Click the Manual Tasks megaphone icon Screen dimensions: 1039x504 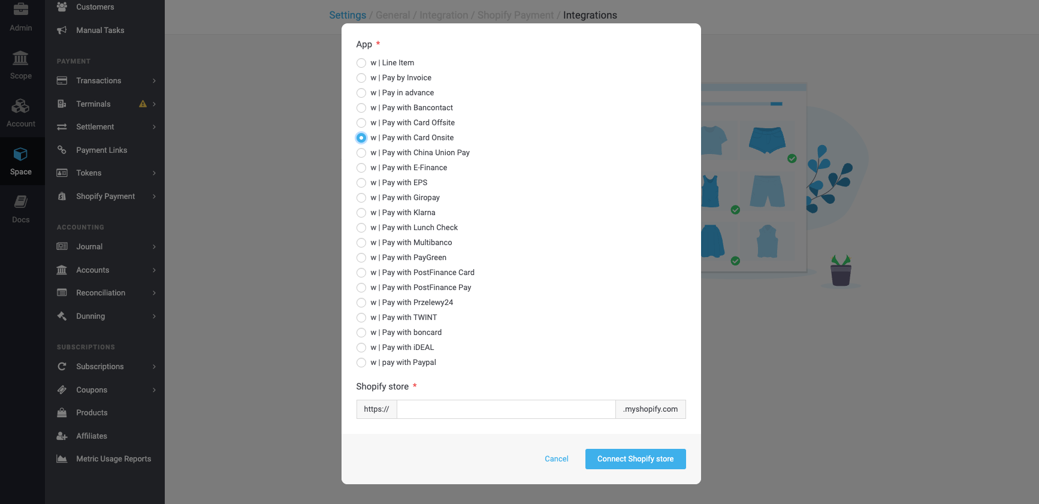click(x=62, y=30)
